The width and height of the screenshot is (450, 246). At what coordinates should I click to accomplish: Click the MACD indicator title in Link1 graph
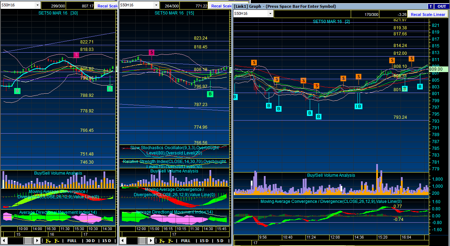point(331,201)
